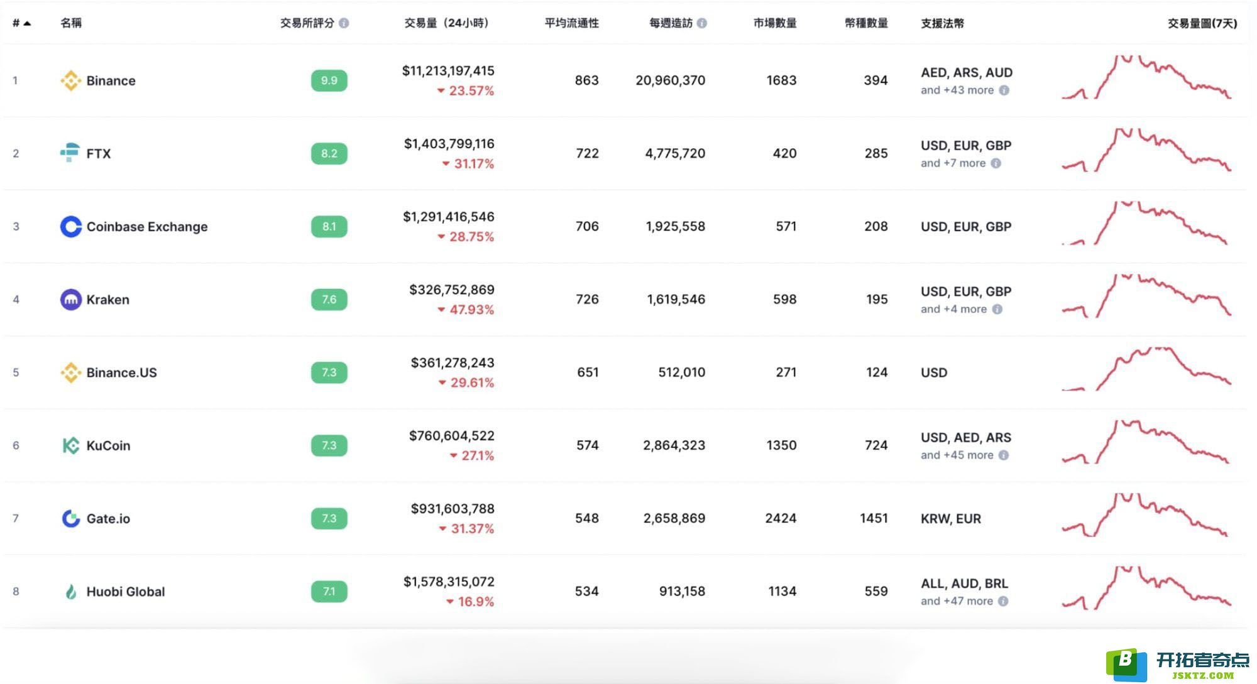Click Binance 9.9 score badge
This screenshot has width=1257, height=684.
(329, 80)
